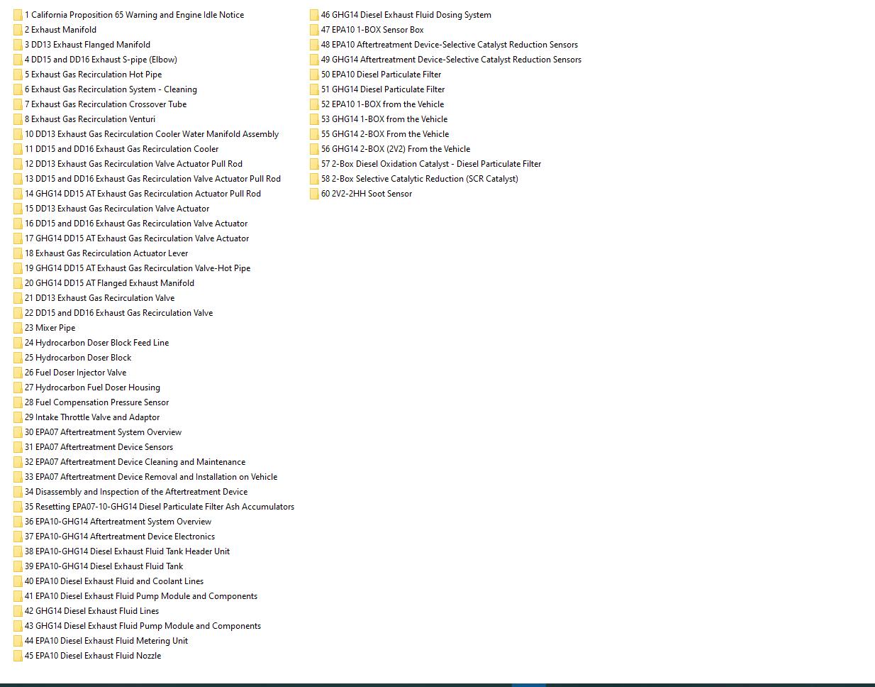Select '33 EPA07 Aftertreatment Device Removal and Installation on Vehicle'
The width and height of the screenshot is (875, 687).
(151, 477)
